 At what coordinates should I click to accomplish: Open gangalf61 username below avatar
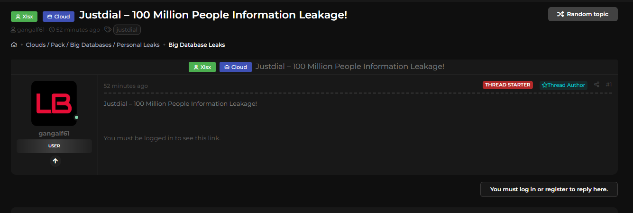[54, 133]
